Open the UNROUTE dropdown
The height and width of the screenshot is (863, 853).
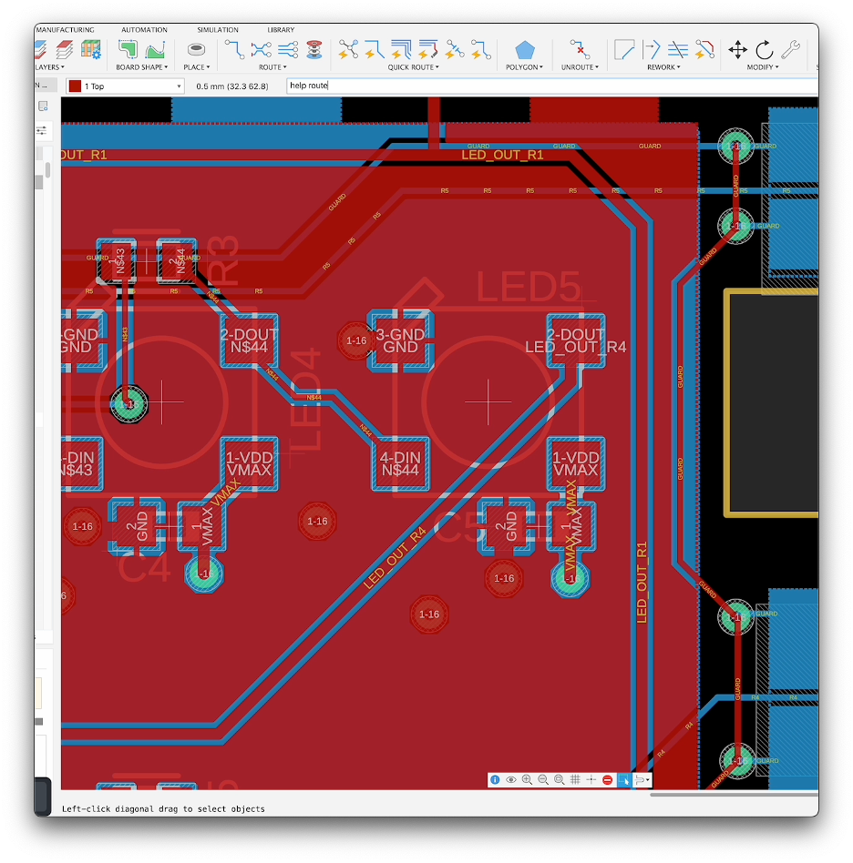pyautogui.click(x=580, y=67)
